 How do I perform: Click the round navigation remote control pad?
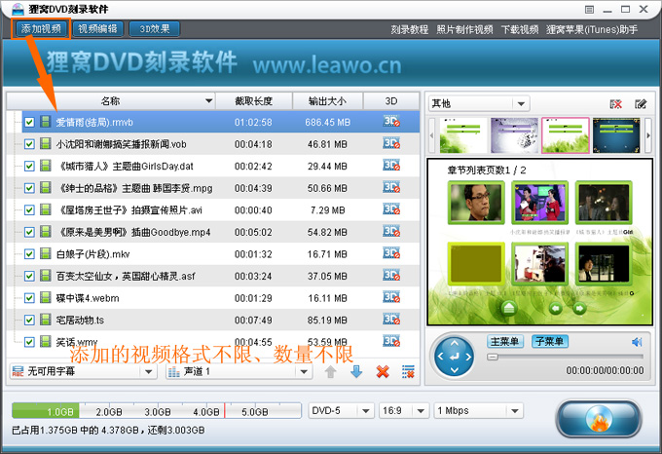pyautogui.click(x=455, y=357)
